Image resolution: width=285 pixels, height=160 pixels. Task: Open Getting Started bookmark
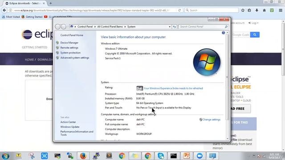pos(32,17)
